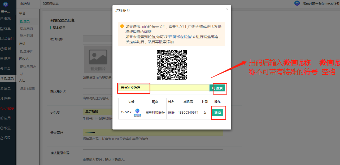Click the orange info icon in the dialog notice
Viewport: 340px width, 165px height.
[122, 26]
